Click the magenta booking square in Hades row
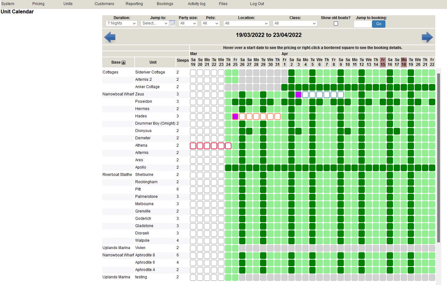The height and width of the screenshot is (285, 447). point(235,116)
